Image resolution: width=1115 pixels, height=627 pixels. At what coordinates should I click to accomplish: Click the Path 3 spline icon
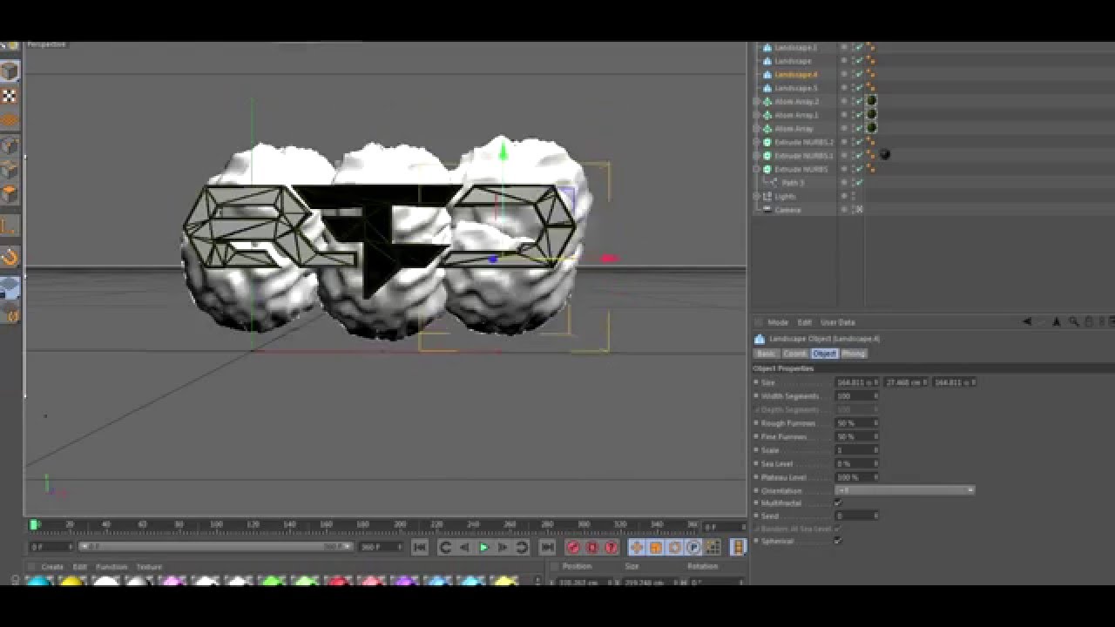pyautogui.click(x=773, y=183)
